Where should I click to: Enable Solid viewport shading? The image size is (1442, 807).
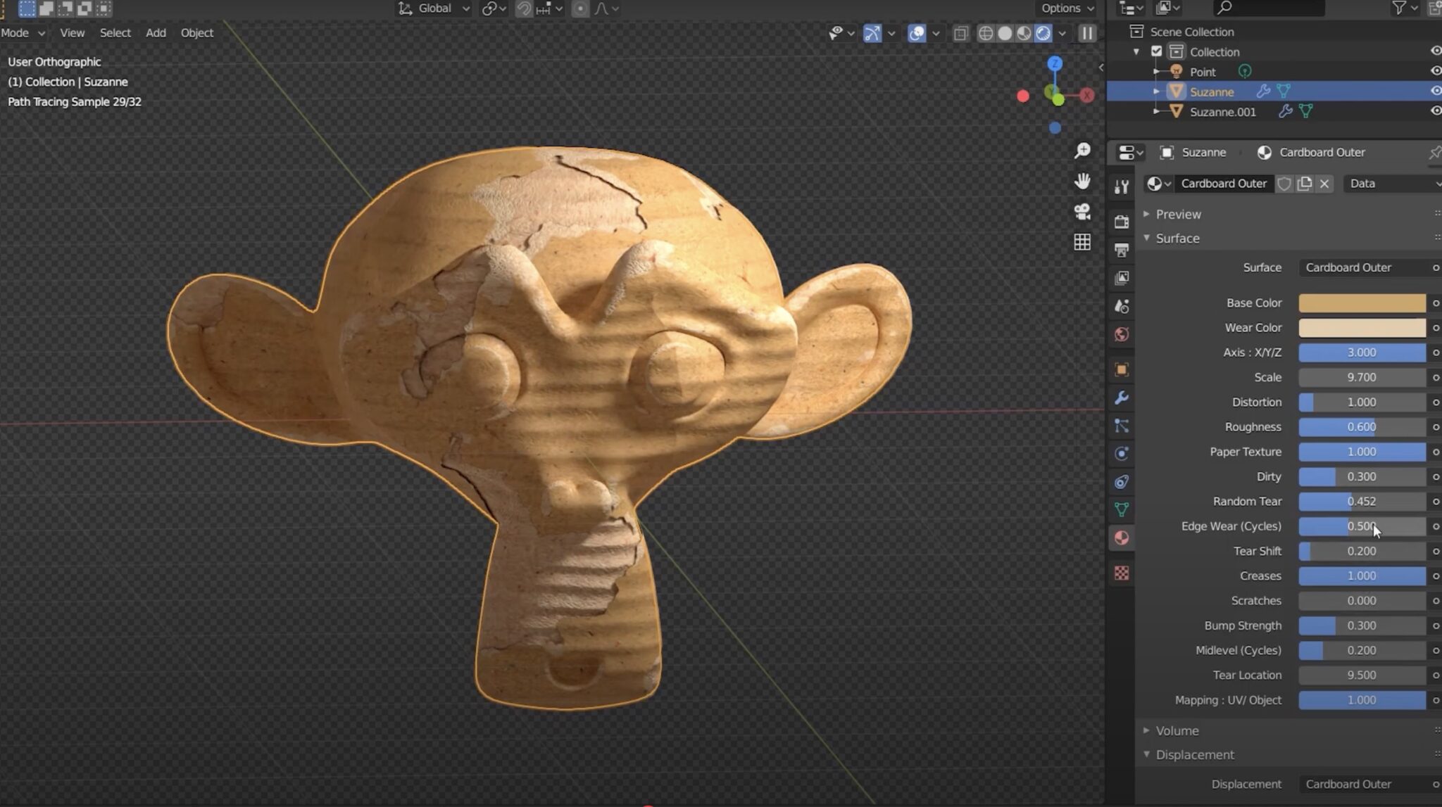click(1005, 33)
